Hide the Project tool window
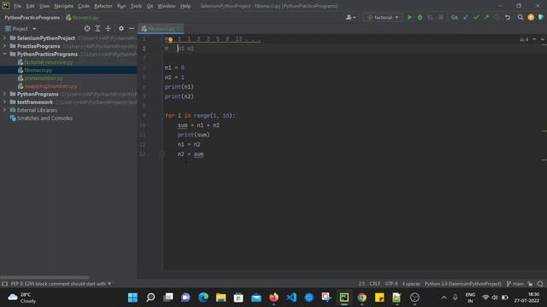Screen dimensions: 547x307 click(132, 28)
